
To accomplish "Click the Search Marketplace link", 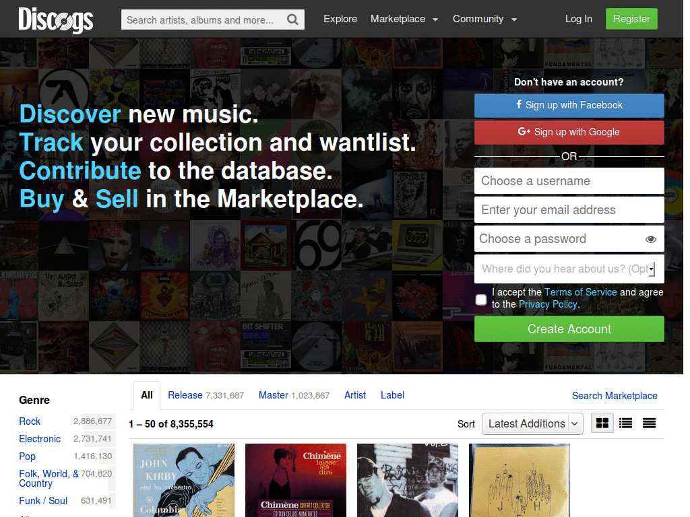I will 615,396.
